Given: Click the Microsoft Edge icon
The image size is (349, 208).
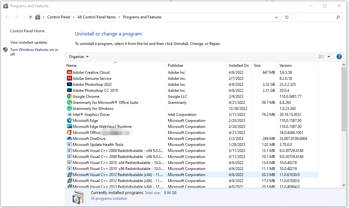Looking at the screenshot, I should (69, 120).
